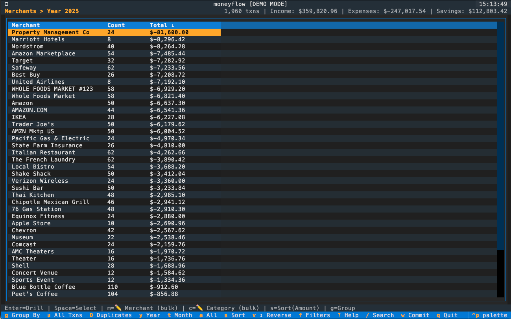Screen dimensions: 511x319
Task: Click the Income $359,820.96 status entry
Action: coord(304,11)
